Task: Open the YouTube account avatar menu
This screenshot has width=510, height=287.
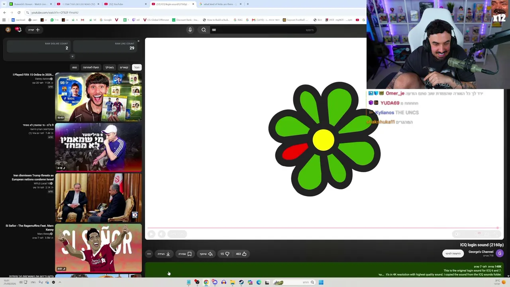Action: click(x=8, y=29)
